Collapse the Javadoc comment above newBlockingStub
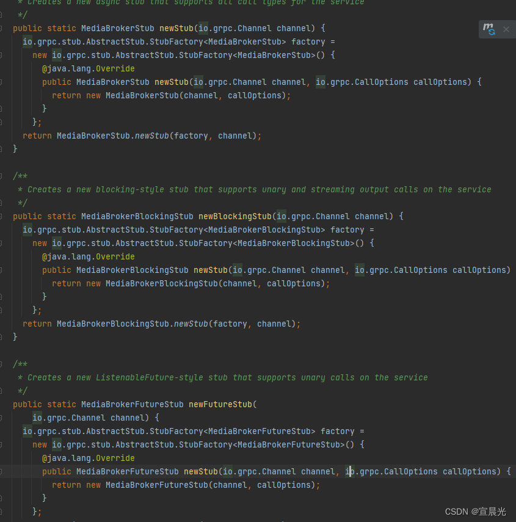Screen dimensions: 516x522 4,176
